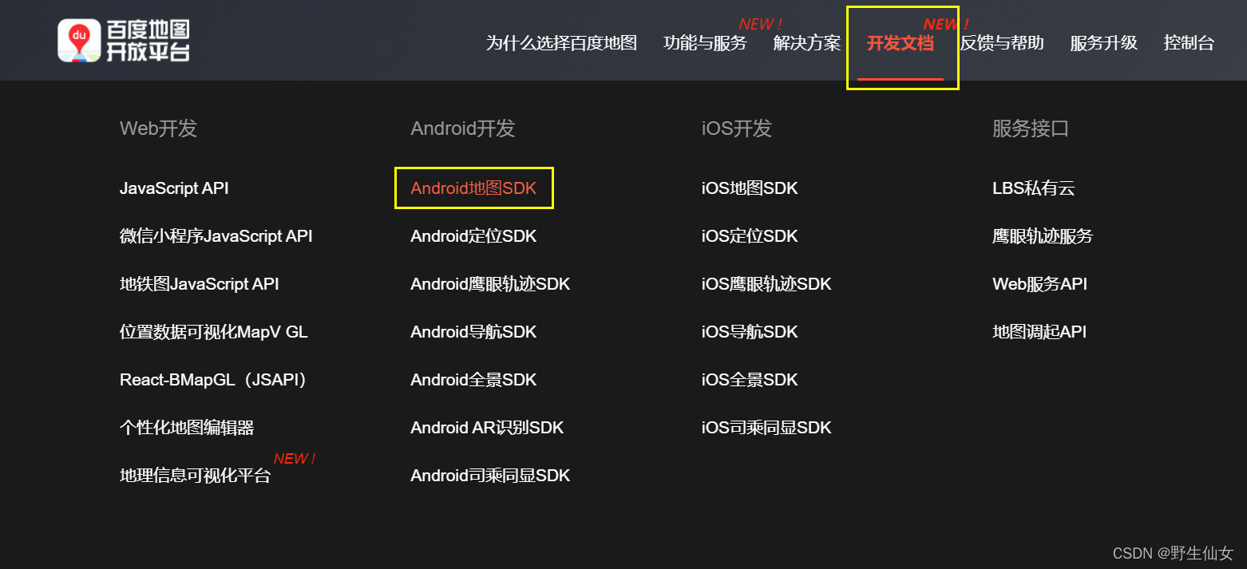Open the 地理信息可视化平台 link

pyautogui.click(x=196, y=476)
